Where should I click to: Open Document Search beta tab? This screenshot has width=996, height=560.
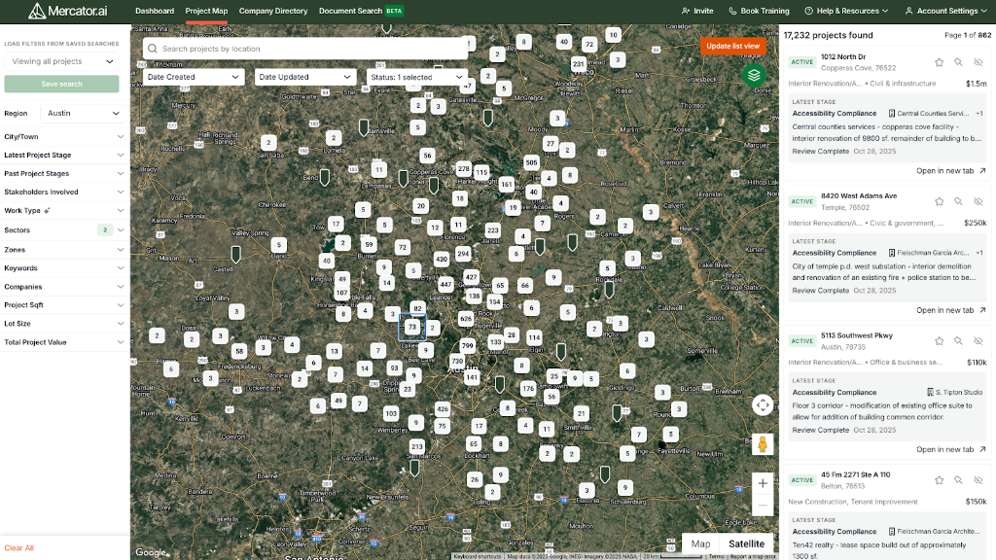tap(361, 11)
